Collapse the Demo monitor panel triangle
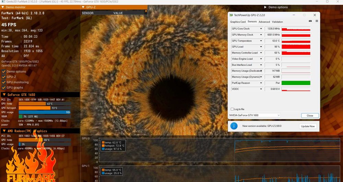The image size is (343, 182). 3,7
